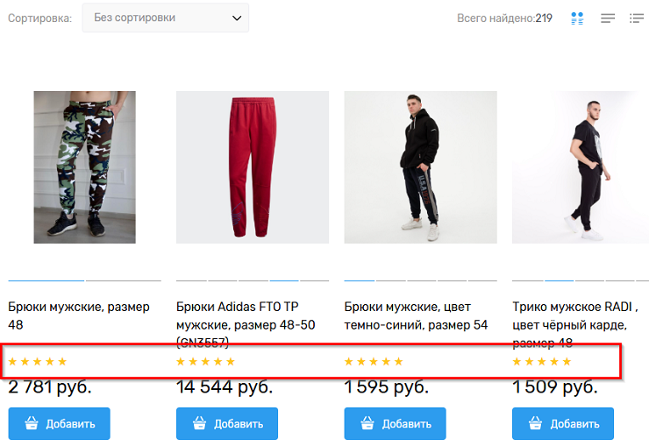Switch to the grid tile view icon

point(577,18)
